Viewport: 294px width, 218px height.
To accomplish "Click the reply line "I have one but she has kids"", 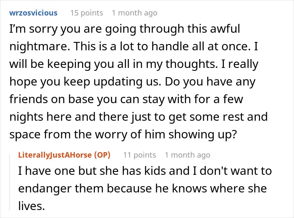I will click(x=145, y=171).
